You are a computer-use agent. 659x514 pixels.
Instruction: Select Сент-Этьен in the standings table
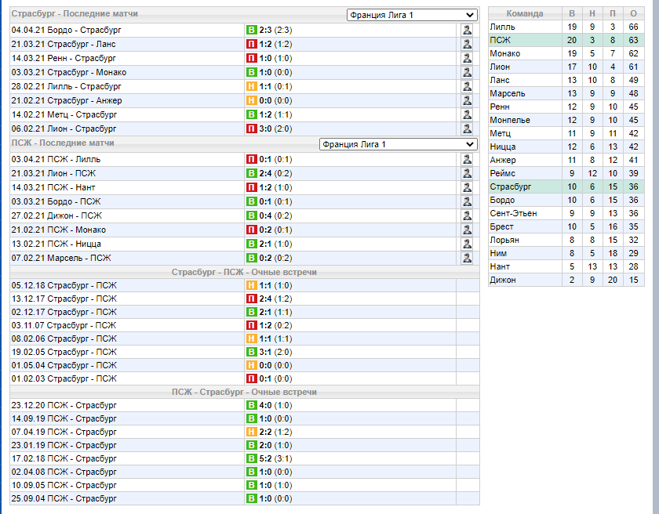point(566,213)
